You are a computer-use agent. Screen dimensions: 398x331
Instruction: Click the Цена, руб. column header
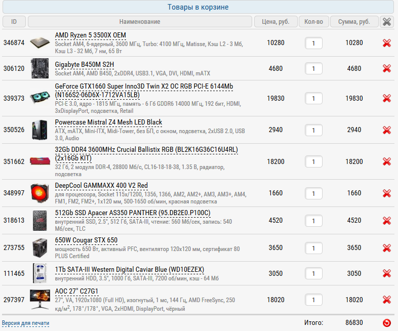[x=275, y=22]
